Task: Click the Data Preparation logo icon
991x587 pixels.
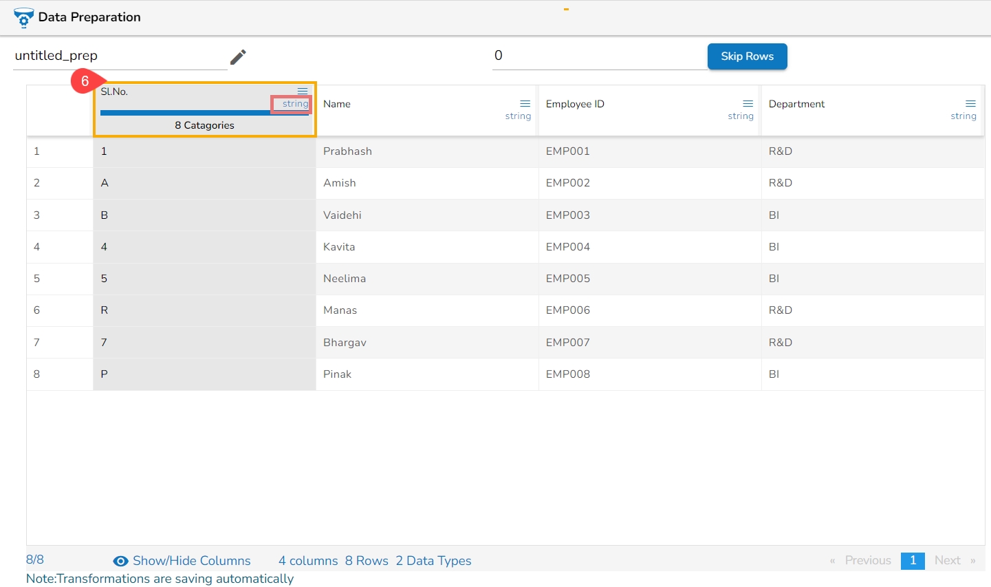Action: (x=23, y=18)
